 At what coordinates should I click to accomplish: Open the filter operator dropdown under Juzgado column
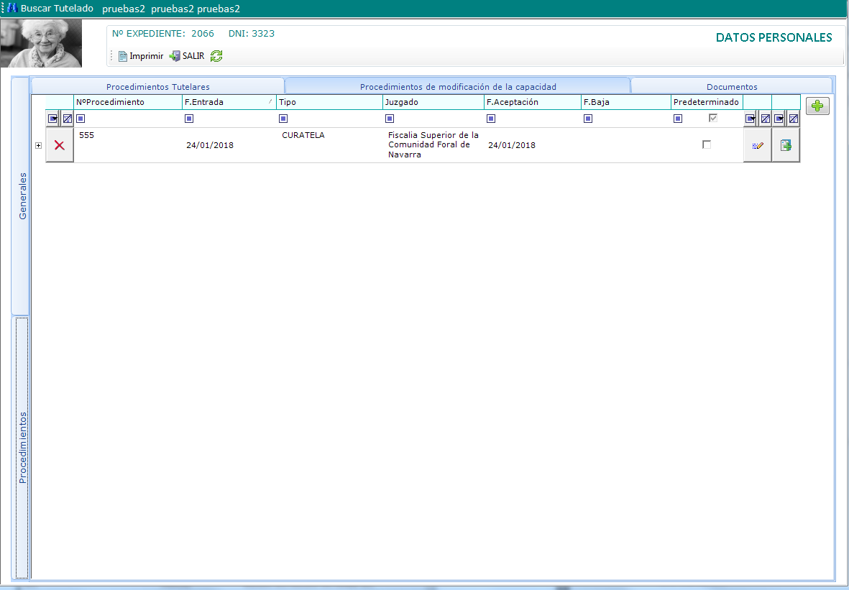[390, 119]
